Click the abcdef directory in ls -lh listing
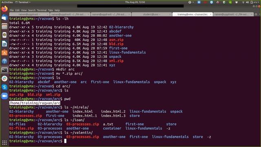The height and width of the screenshot is (147, 261). (115, 31)
